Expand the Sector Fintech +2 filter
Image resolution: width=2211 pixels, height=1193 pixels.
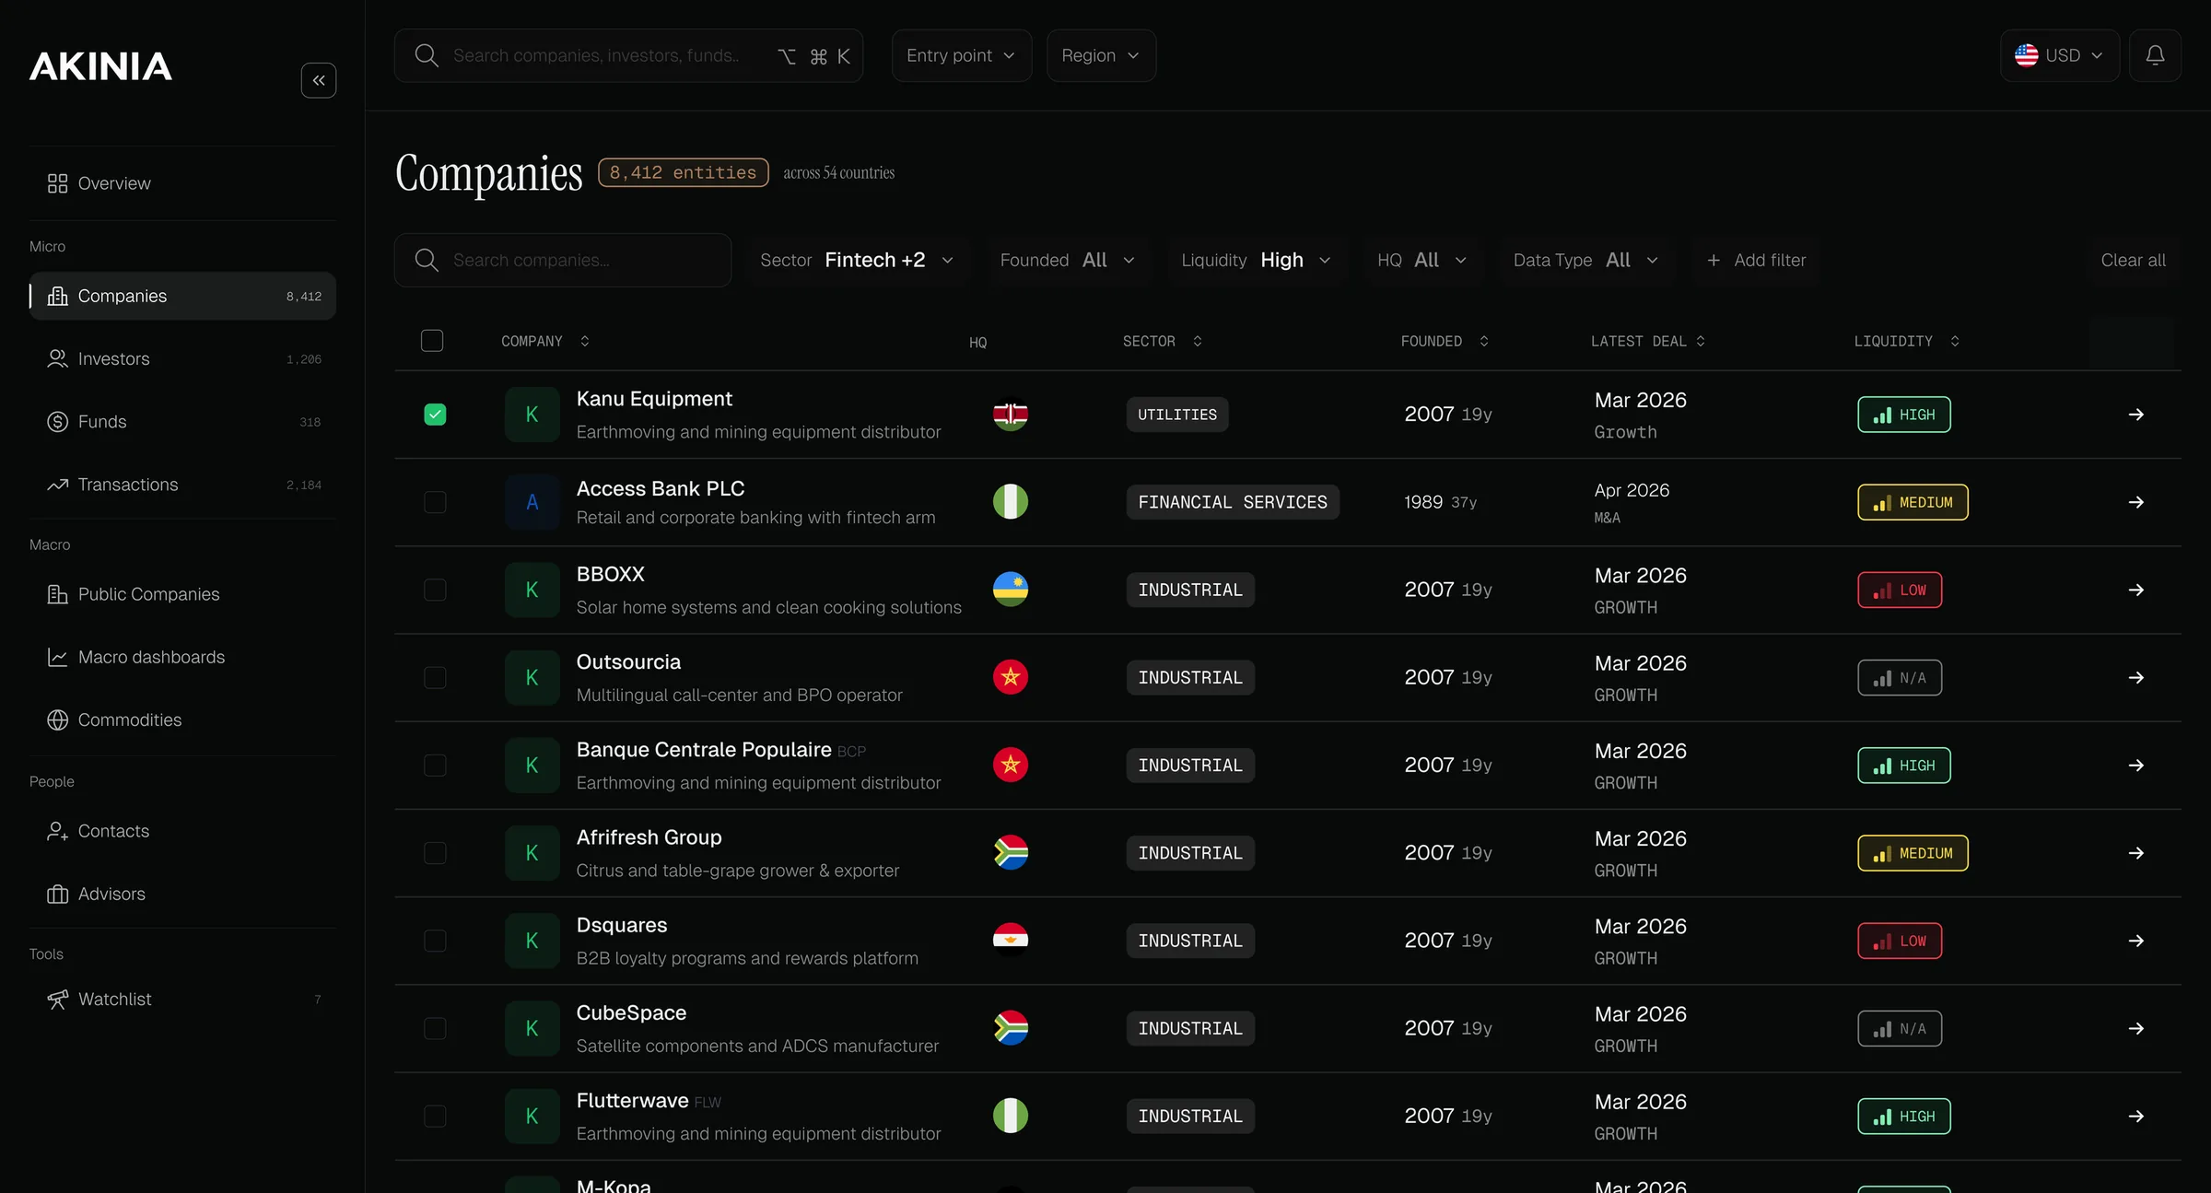coord(857,260)
